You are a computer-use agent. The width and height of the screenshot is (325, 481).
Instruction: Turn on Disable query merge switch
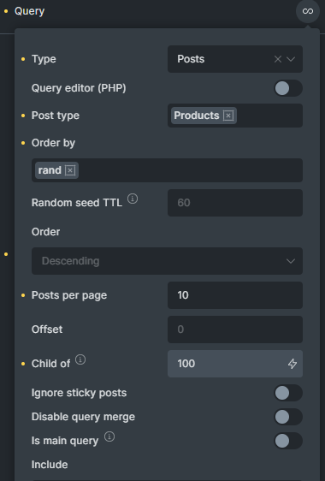pyautogui.click(x=288, y=417)
